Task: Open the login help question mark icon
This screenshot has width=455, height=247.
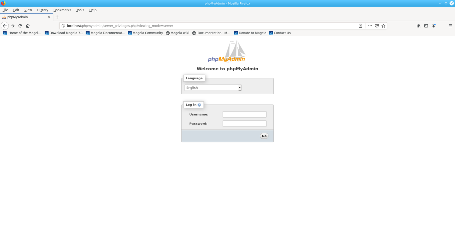Action: [x=199, y=105]
